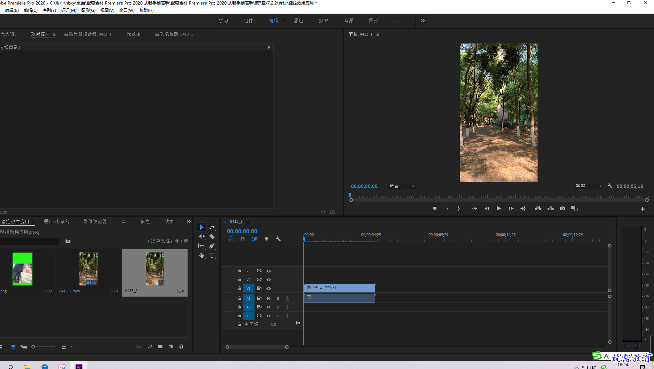
Task: Select the Pen tool
Action: (212, 246)
